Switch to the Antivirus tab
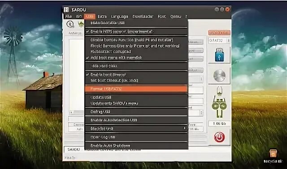287x169 pixels. pyautogui.click(x=75, y=33)
